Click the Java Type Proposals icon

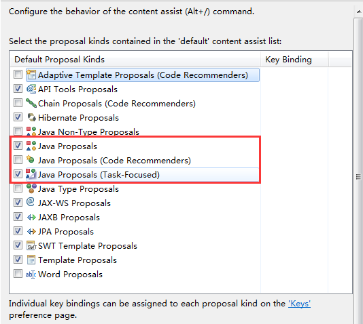31,188
